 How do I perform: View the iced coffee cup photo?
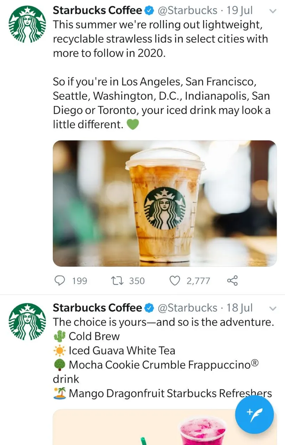165,203
